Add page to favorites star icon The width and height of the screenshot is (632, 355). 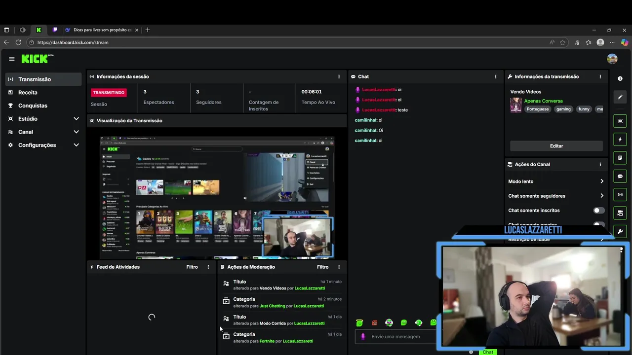pyautogui.click(x=562, y=42)
